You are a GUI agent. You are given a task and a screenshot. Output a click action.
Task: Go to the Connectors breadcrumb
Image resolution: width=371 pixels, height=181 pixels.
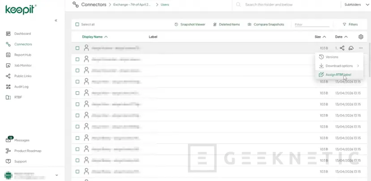(94, 4)
